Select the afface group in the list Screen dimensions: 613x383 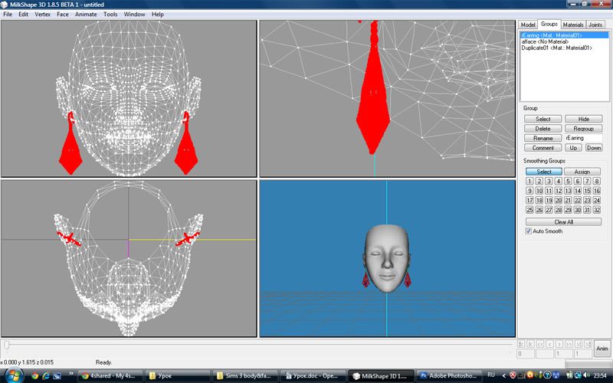[565, 41]
